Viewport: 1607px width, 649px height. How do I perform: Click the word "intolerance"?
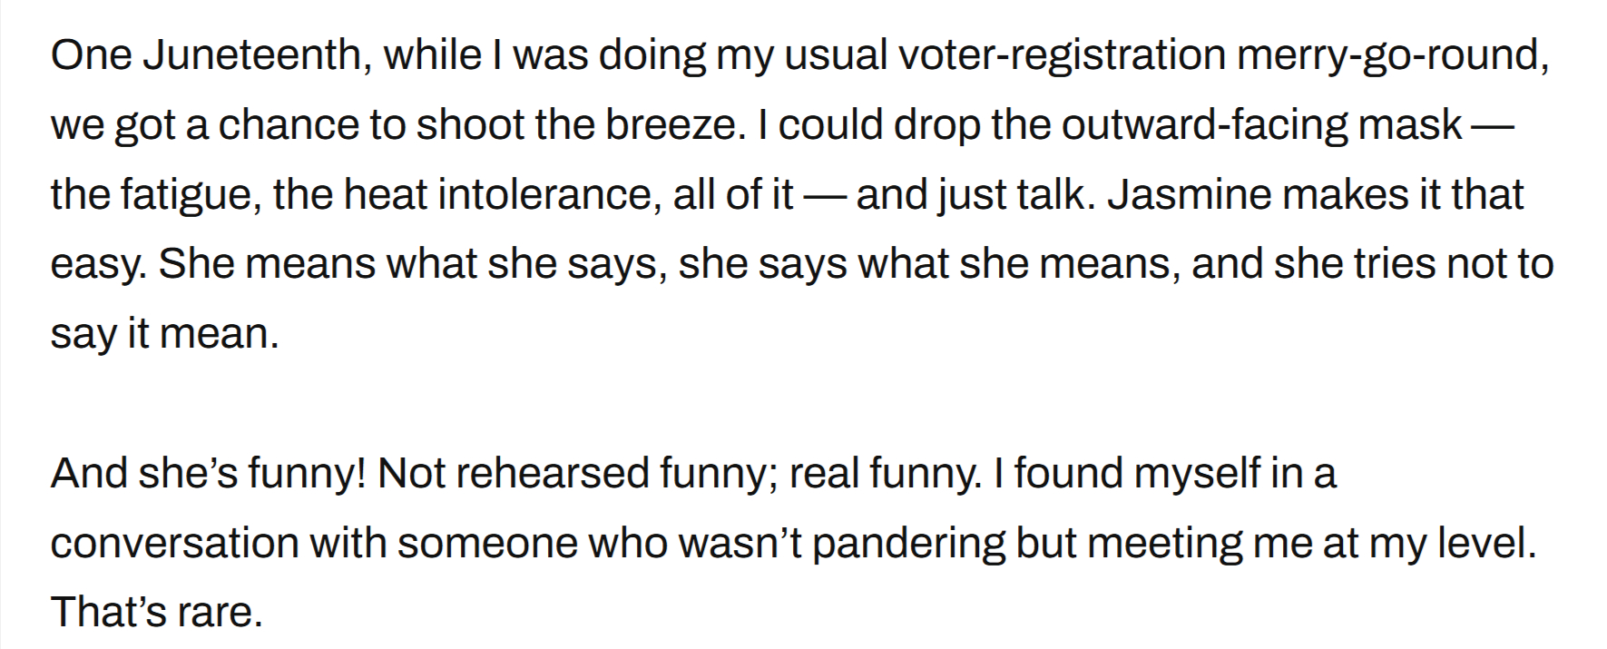tap(547, 195)
